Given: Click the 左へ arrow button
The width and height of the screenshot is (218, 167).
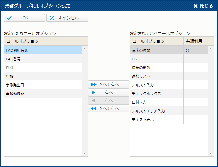Looking at the screenshot, I should [108, 100].
